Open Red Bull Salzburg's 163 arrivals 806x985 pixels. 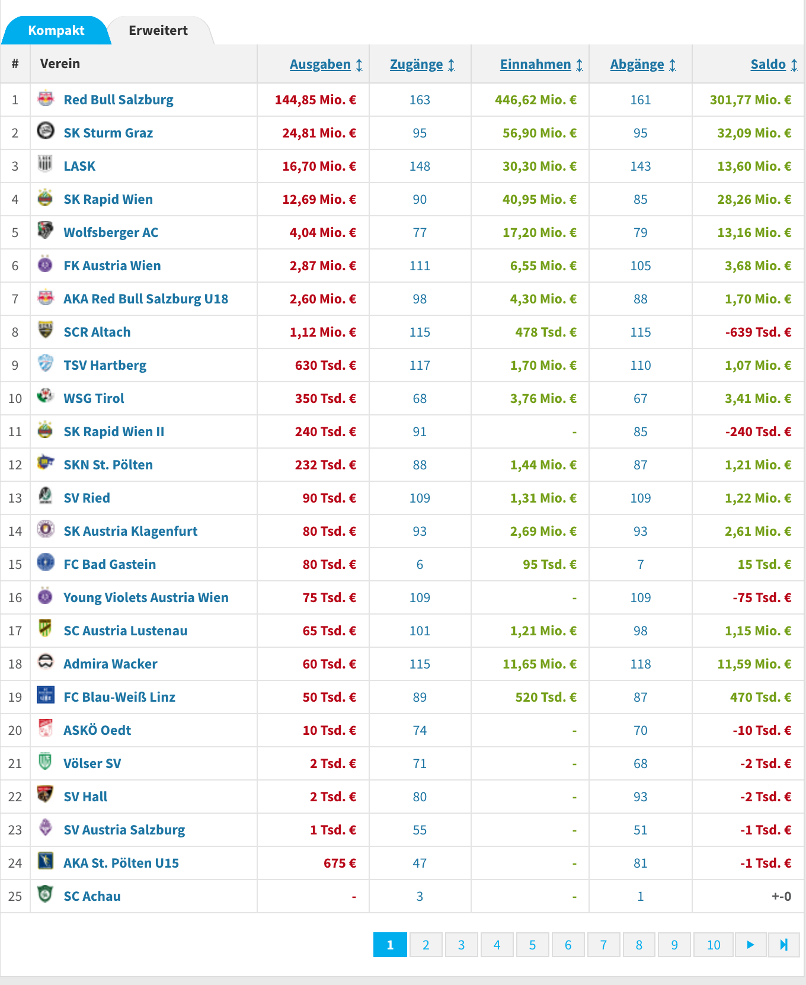(420, 100)
